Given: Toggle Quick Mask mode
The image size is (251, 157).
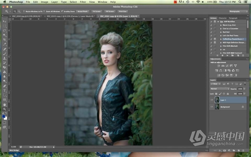Looking at the screenshot, I should tap(4, 122).
